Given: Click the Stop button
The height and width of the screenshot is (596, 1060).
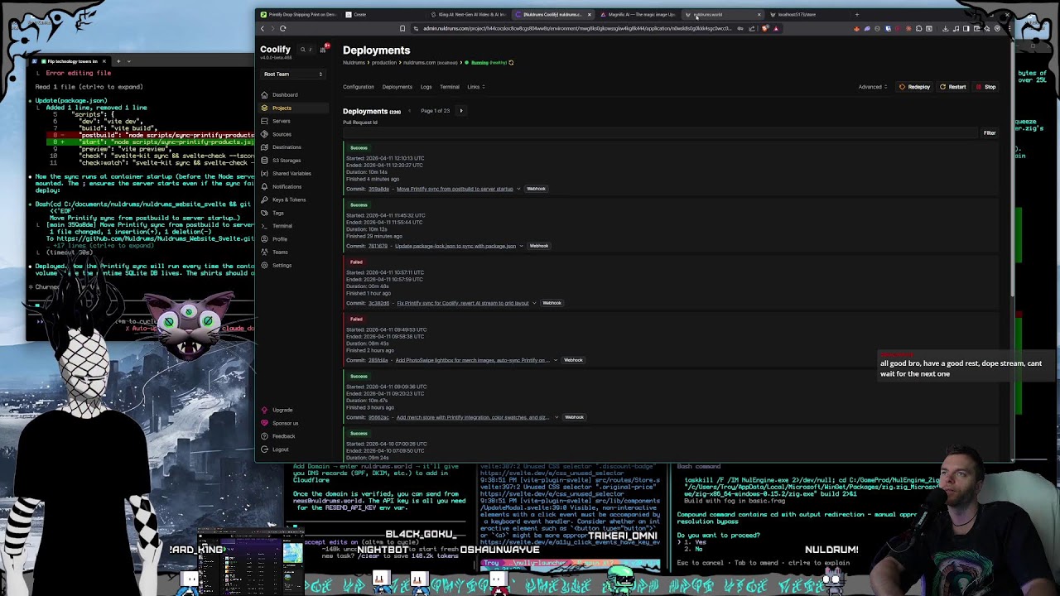Looking at the screenshot, I should [985, 87].
